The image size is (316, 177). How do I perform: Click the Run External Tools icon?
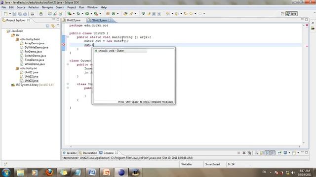point(96,14)
